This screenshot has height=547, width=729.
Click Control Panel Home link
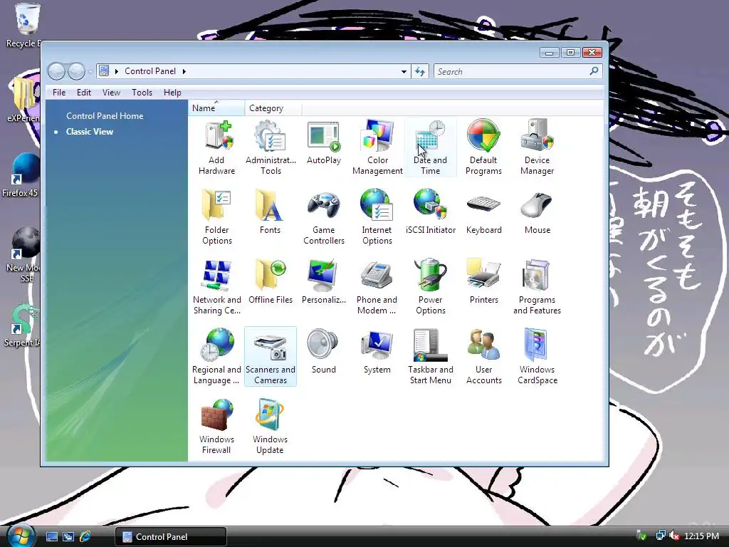point(105,116)
